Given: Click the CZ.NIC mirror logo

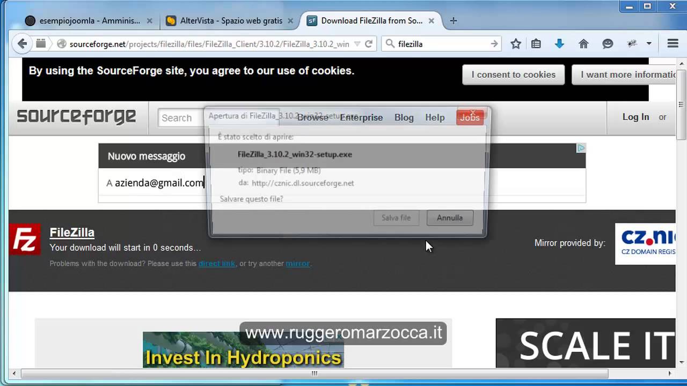Looking at the screenshot, I should click(x=645, y=244).
